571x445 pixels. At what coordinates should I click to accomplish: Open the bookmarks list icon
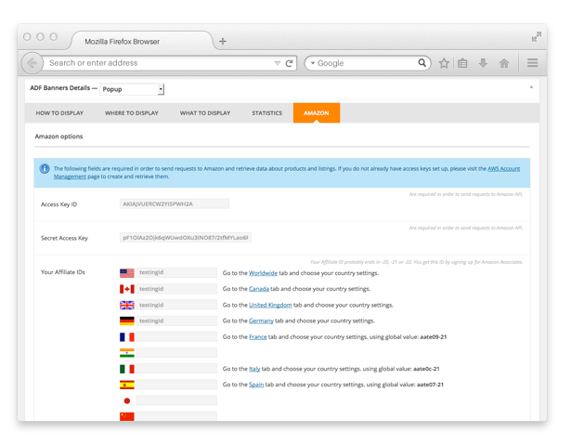(462, 63)
